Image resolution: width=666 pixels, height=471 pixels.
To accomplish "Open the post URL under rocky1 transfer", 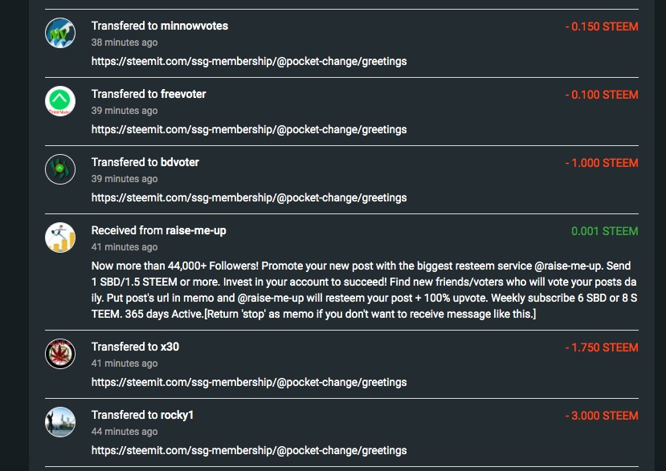I will tap(249, 450).
